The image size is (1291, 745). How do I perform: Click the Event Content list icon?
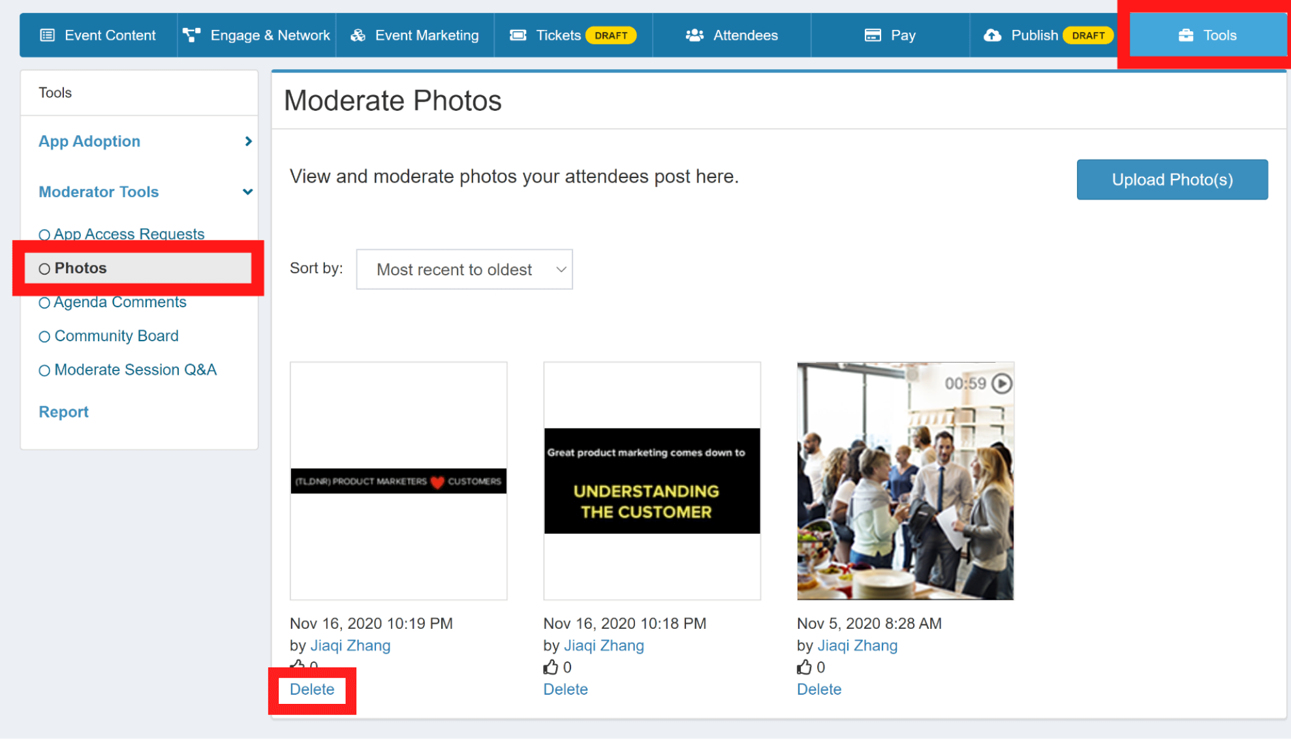click(47, 35)
